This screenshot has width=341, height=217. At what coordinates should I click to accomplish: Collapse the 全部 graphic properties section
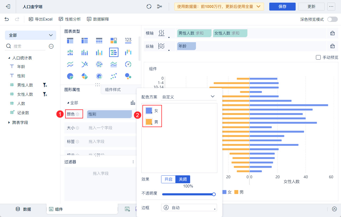pyautogui.click(x=68, y=103)
